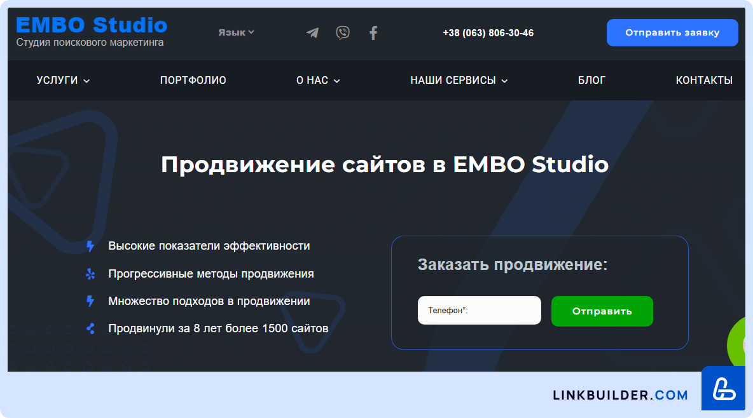Click share icon beside Продвинули за 8 лет
Image resolution: width=753 pixels, height=418 pixels.
point(90,328)
